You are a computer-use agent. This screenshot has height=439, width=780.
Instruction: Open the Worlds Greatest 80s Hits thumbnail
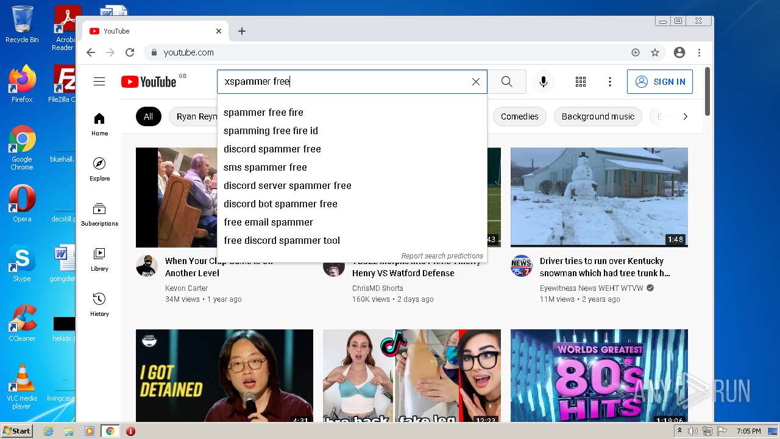coord(599,376)
